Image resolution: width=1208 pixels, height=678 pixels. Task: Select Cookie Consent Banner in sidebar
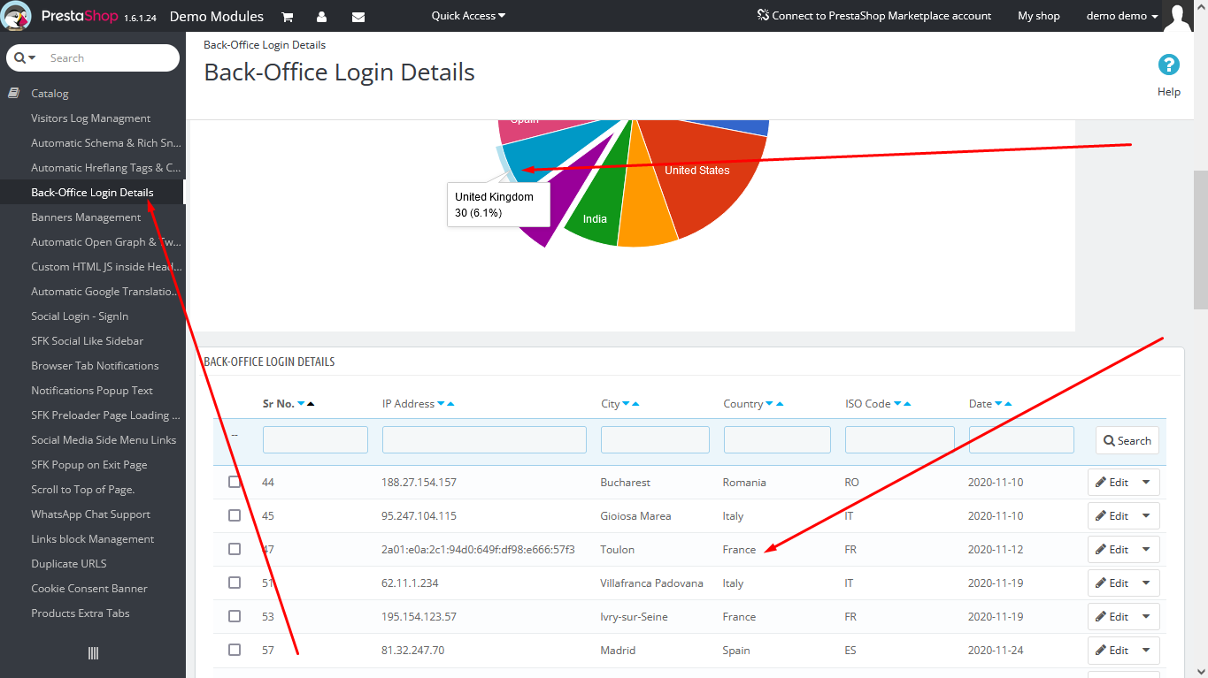pos(89,589)
